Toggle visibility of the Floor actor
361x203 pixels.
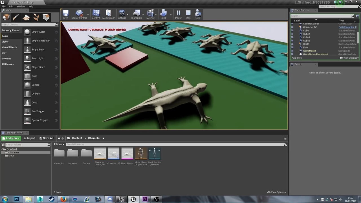pyautogui.click(x=292, y=47)
